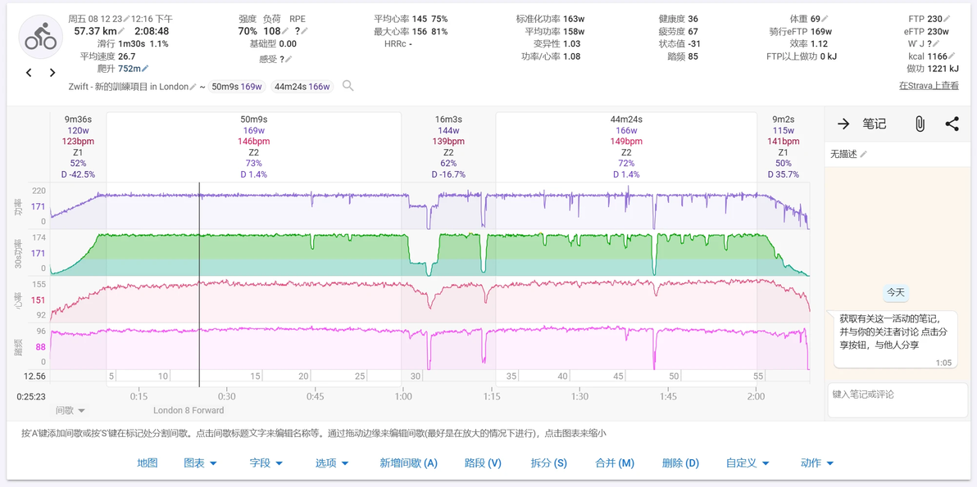Click the search magnifier icon beside intervals
Viewport: 977px width, 487px height.
pos(348,87)
